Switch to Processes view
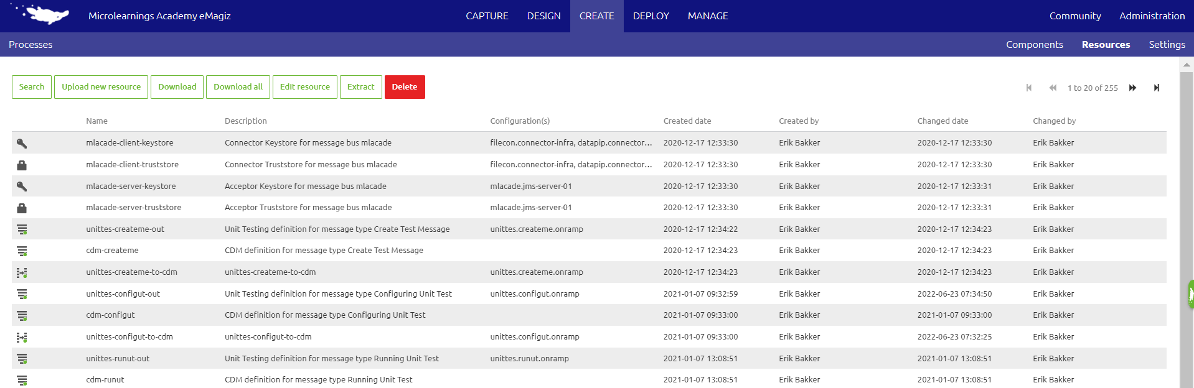 point(31,45)
